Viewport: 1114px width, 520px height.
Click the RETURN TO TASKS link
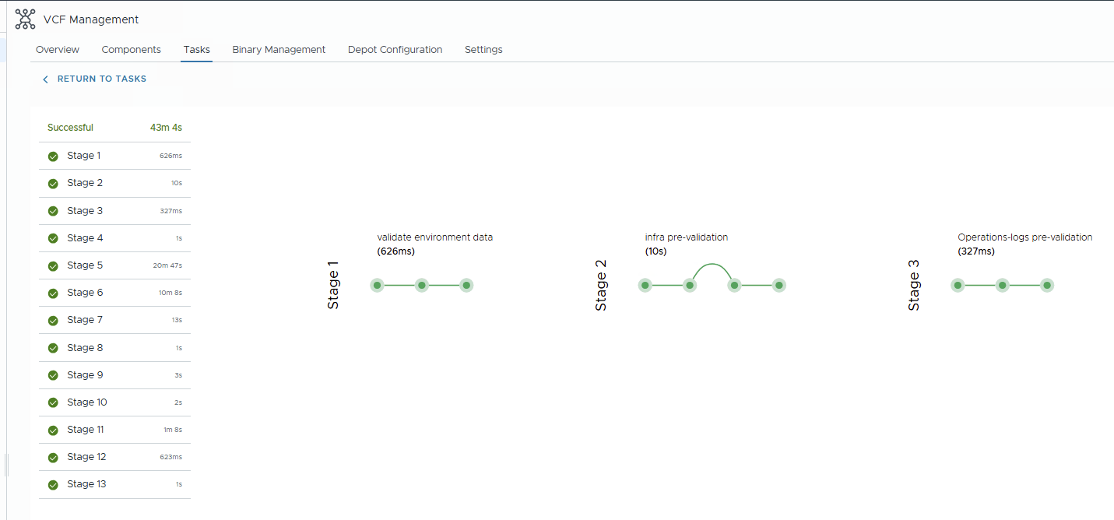101,79
